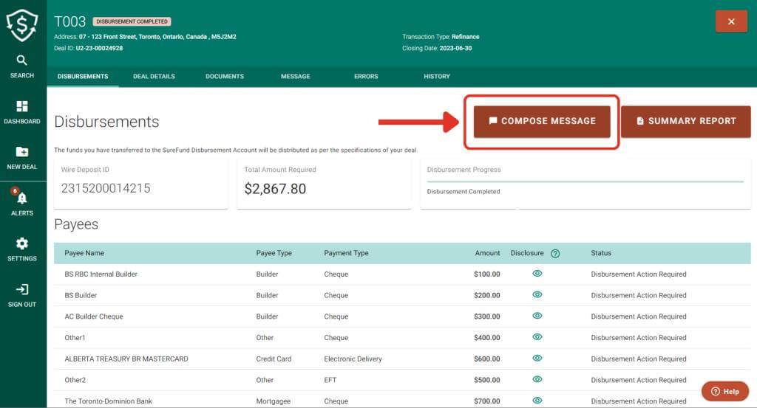
Task: Click the Amount column header
Action: pyautogui.click(x=487, y=253)
